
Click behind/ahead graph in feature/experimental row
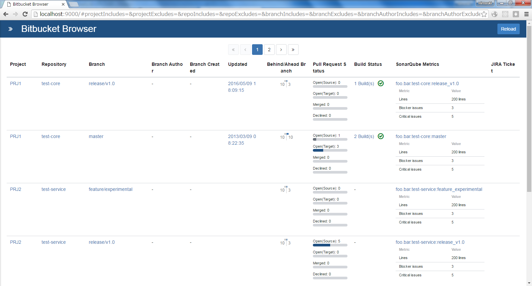(x=286, y=190)
